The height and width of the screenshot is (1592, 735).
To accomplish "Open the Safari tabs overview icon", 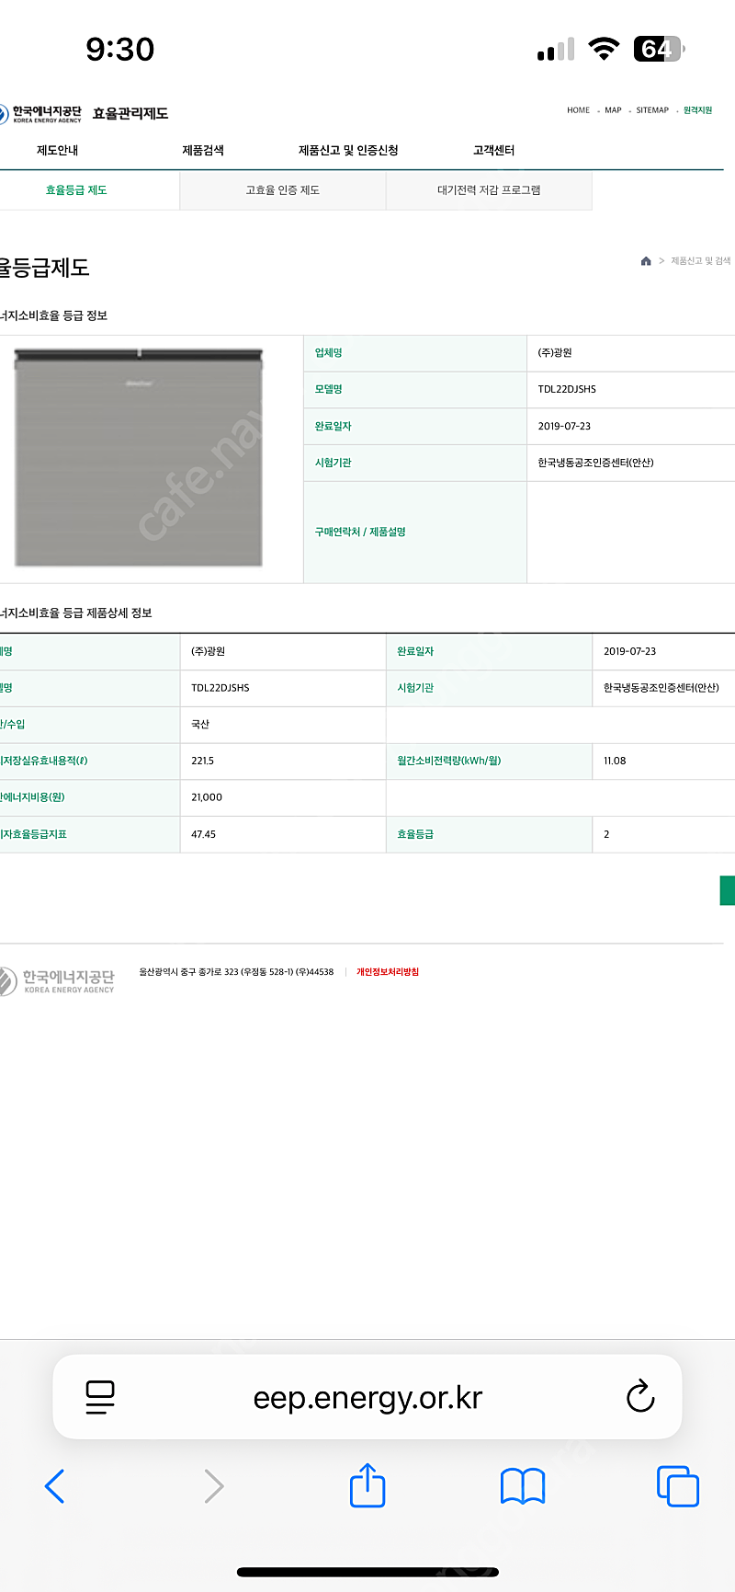I will 678,1486.
